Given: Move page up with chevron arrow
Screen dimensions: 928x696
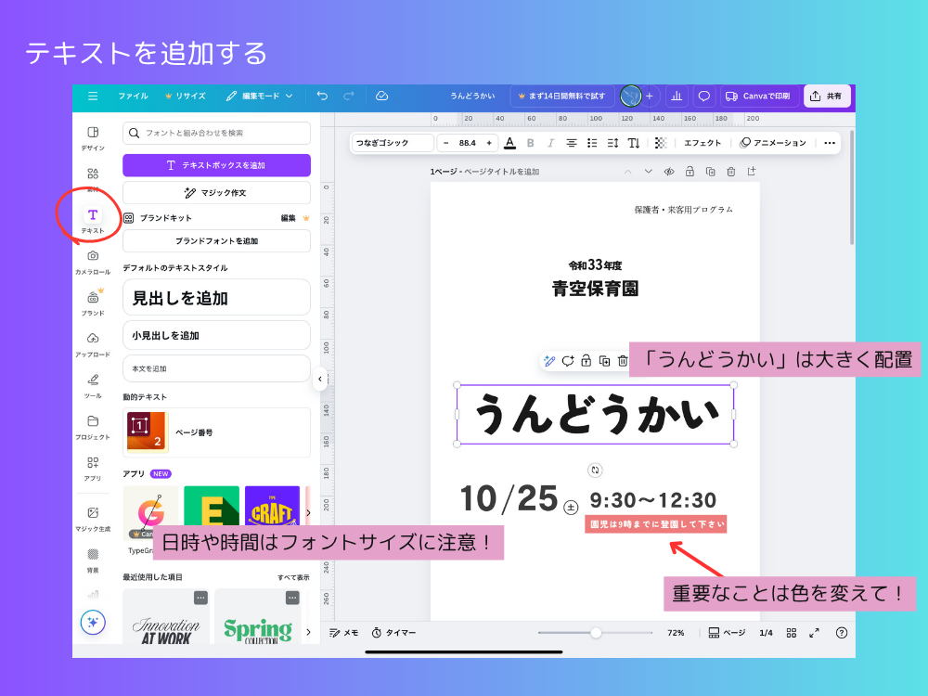Looking at the screenshot, I should tap(627, 172).
